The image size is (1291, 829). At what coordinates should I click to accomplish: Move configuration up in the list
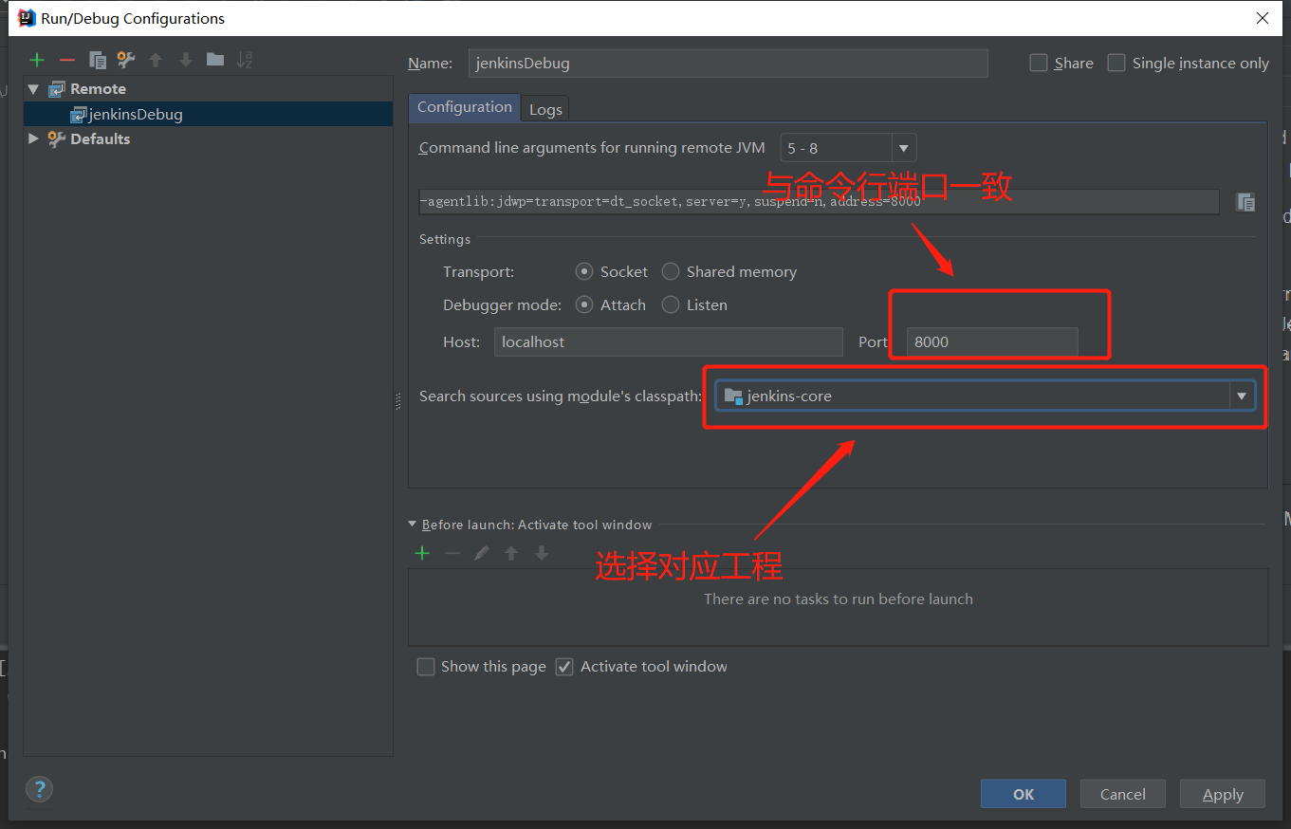coord(156,60)
